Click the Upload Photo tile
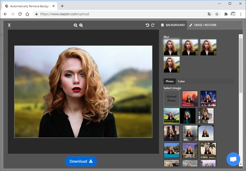 coord(171,99)
